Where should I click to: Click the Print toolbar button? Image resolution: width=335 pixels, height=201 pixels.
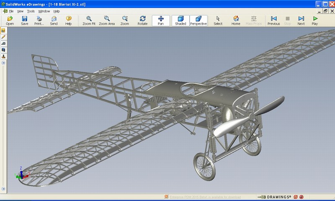(39, 20)
